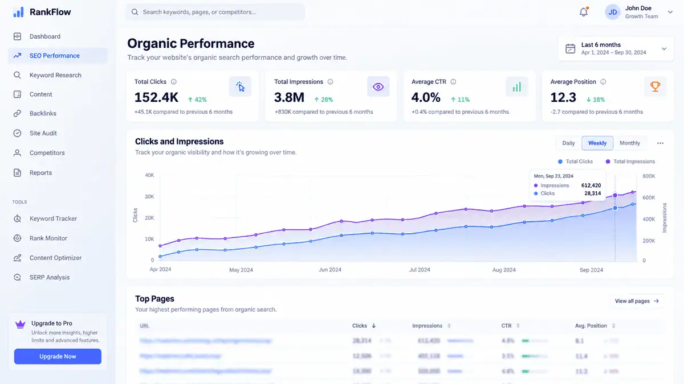
Task: Sort Top Pages by CTR column
Action: tap(511, 326)
